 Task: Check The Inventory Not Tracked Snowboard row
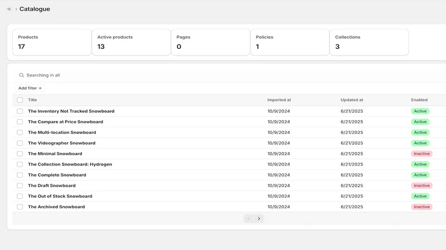point(20,111)
